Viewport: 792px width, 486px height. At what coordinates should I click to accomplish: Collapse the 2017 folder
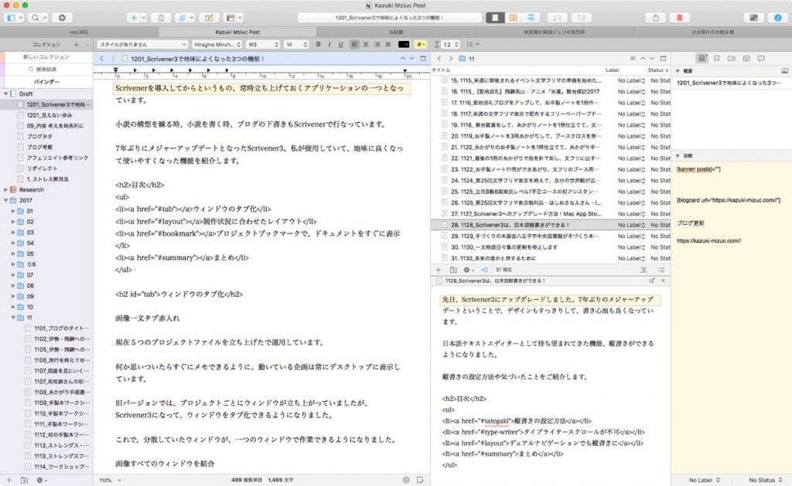5,200
